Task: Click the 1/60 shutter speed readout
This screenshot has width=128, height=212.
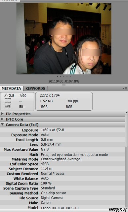Action: coord(23,95)
